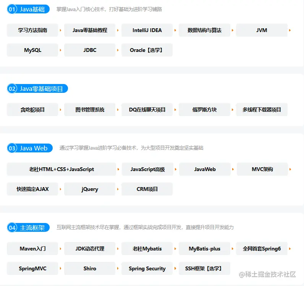Open the JavaWeb course box
Viewport: 304px width, 286px height.
pyautogui.click(x=205, y=169)
